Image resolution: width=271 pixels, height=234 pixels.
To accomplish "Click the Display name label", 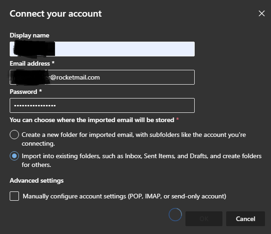I will [x=30, y=36].
